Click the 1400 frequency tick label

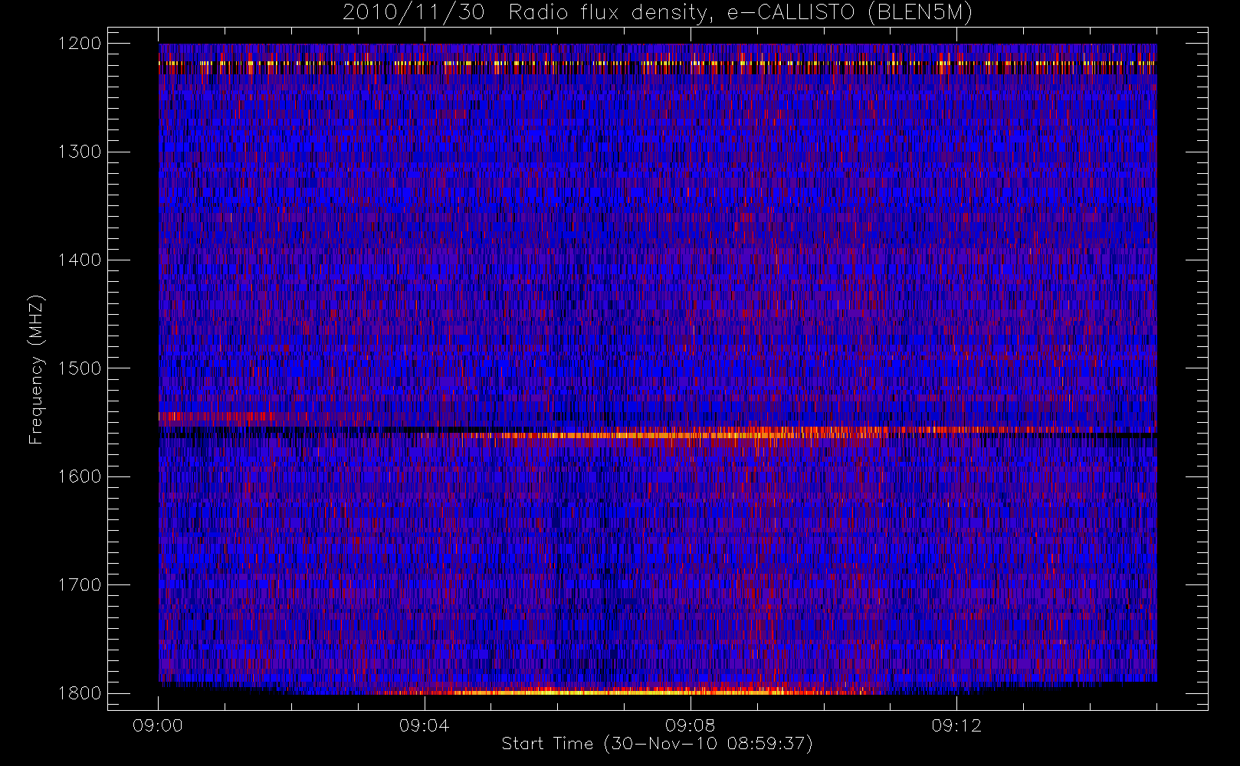[80, 260]
